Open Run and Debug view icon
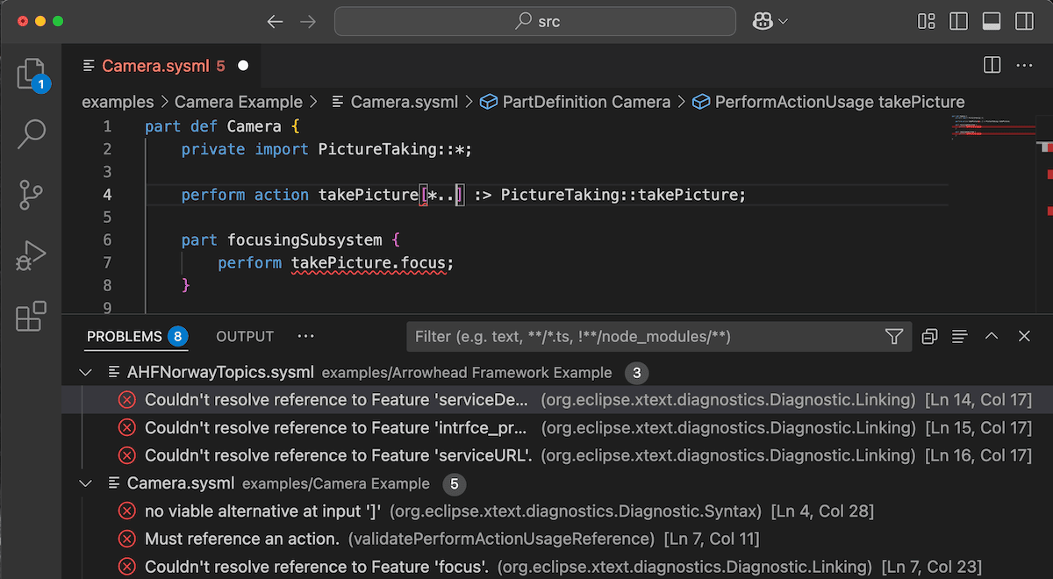1053x579 pixels. (31, 255)
